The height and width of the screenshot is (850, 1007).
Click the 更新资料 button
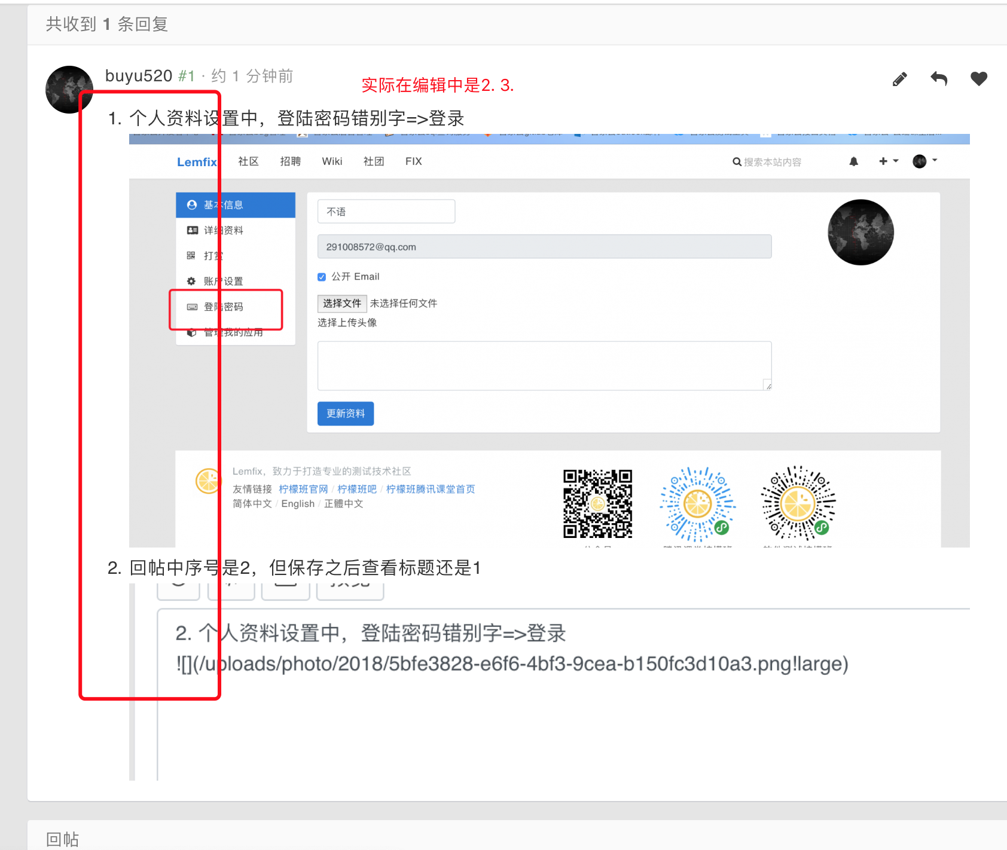[x=345, y=414]
